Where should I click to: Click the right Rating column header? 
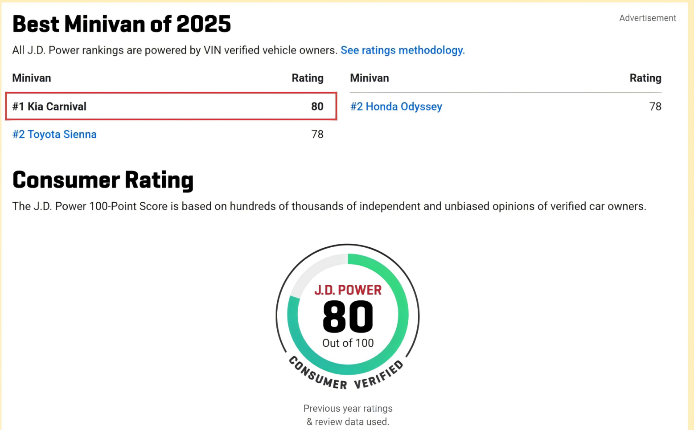click(x=645, y=78)
